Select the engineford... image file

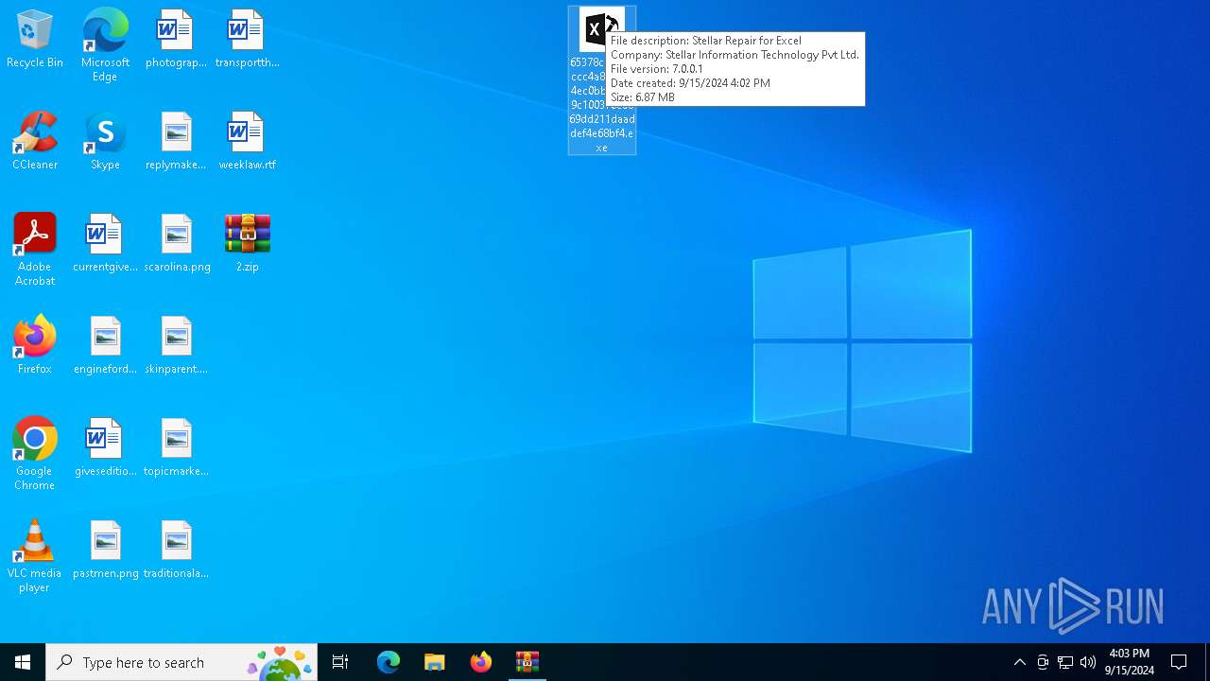point(105,346)
